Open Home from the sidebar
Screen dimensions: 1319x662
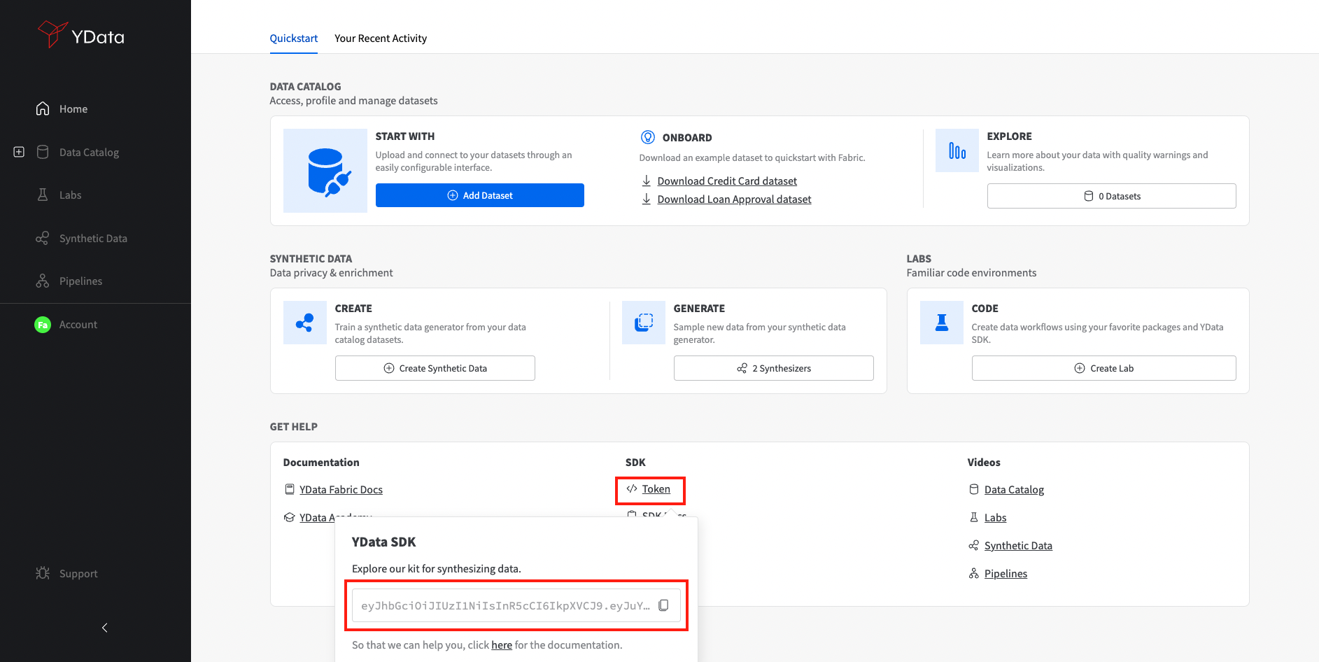point(73,109)
